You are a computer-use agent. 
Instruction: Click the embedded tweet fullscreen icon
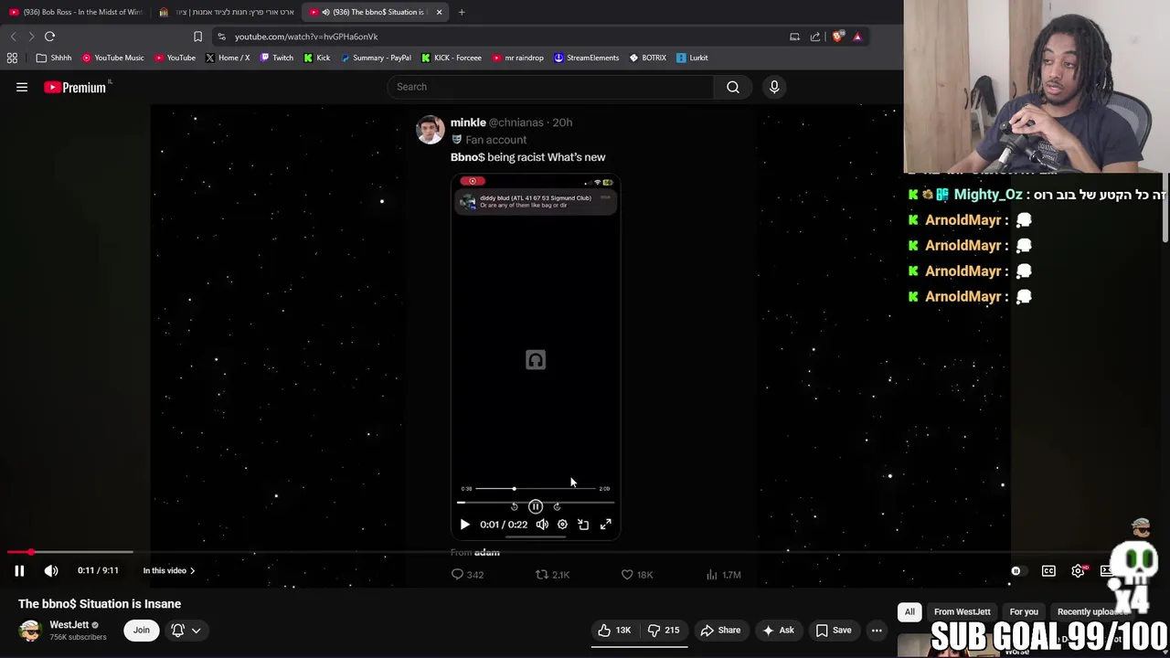click(x=605, y=525)
